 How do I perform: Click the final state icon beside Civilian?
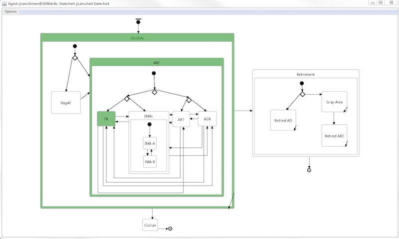(170, 229)
